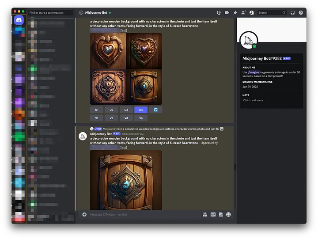The height and width of the screenshot is (239, 318).
Task: Click the plus attachment button in message bar
Action: coord(84,215)
